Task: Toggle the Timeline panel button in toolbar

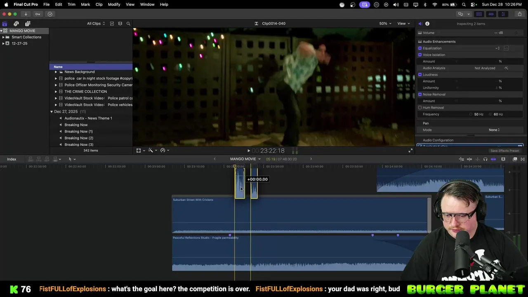Action: (x=491, y=14)
